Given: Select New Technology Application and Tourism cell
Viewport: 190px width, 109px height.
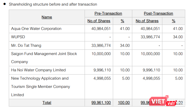Looking at the screenshot, I should (40, 87).
